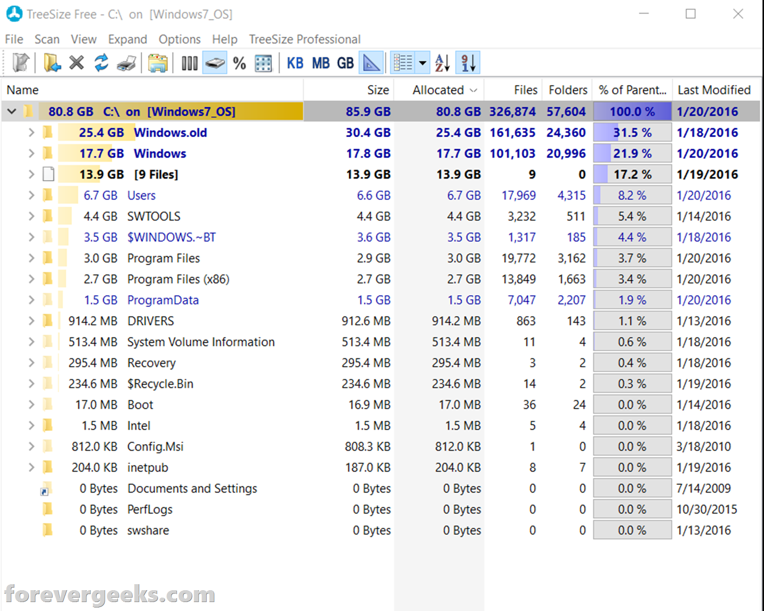The image size is (764, 611).
Task: Open the Expand menu
Action: coord(128,39)
